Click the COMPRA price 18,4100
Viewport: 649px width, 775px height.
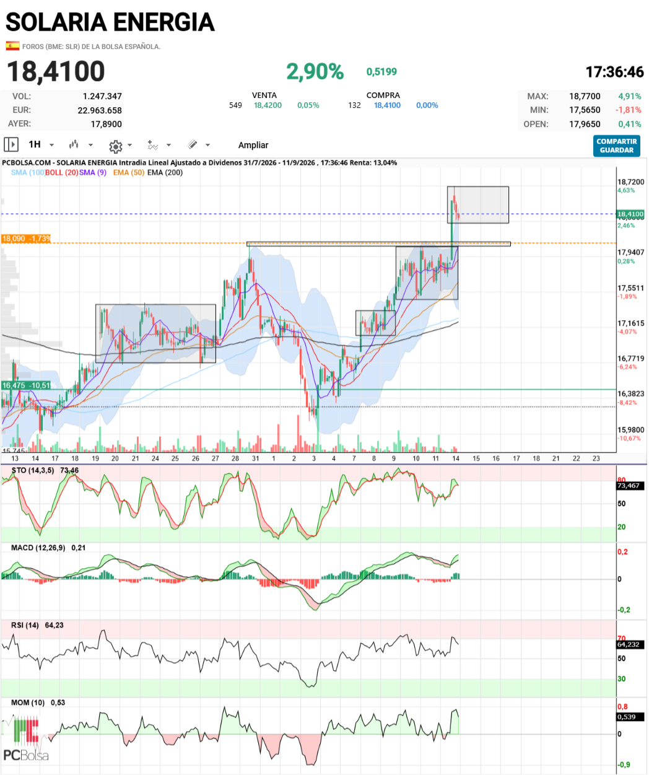click(x=387, y=105)
